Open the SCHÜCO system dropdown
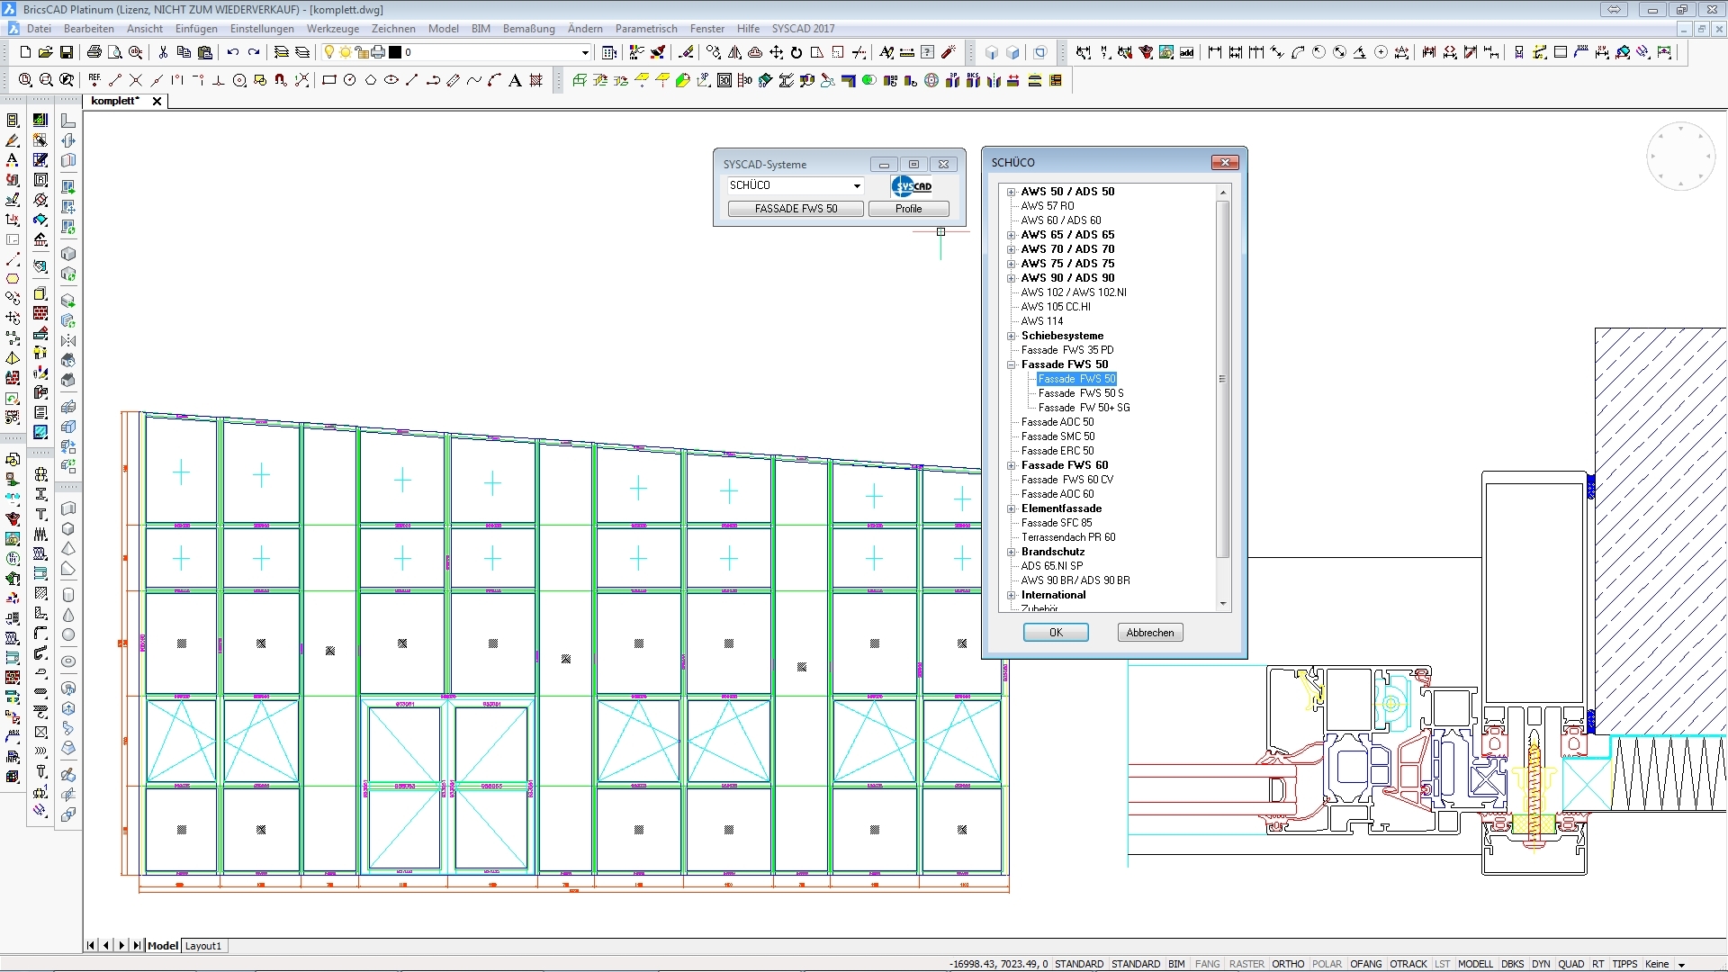Screen dimensions: 1728x972 point(857,185)
